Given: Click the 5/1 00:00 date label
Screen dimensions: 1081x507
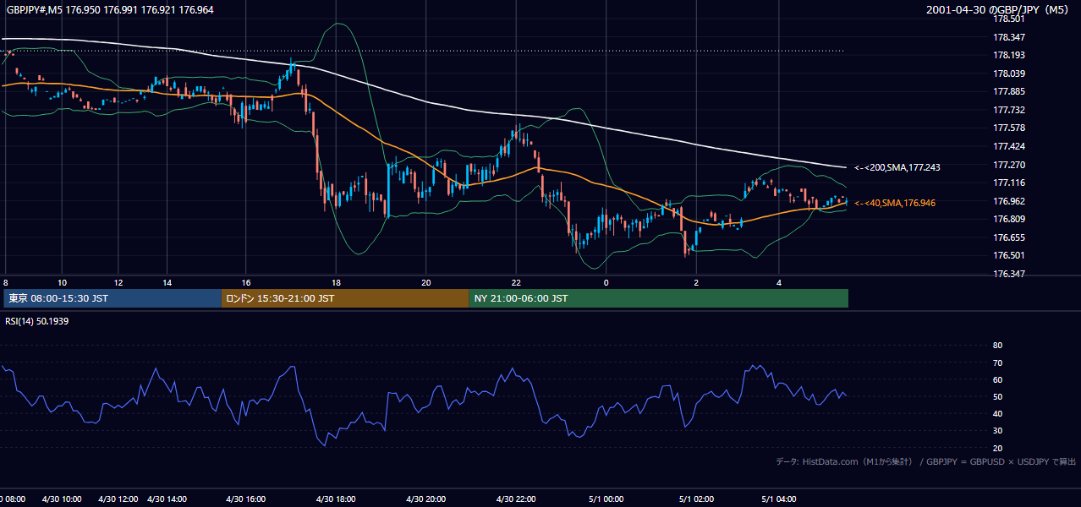Looking at the screenshot, I should [606, 499].
